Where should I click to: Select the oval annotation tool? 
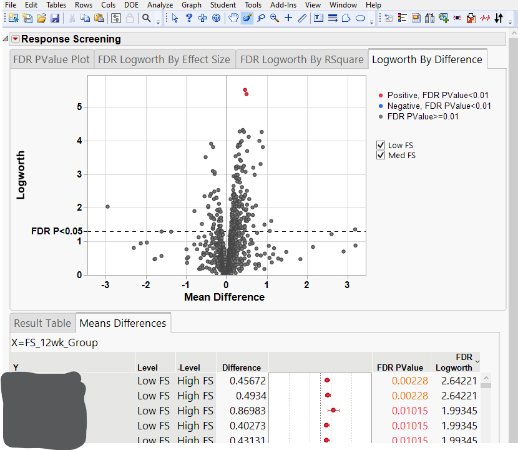[360, 19]
